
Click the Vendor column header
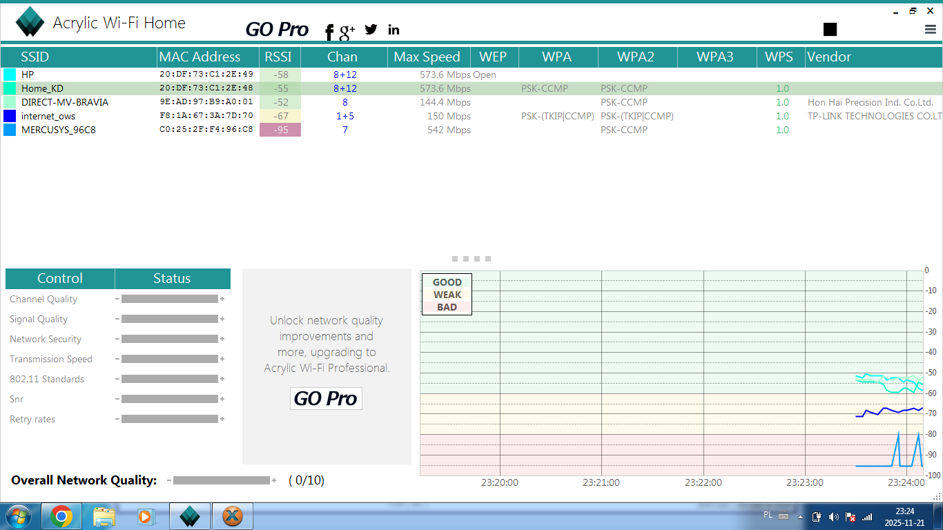[874, 57]
